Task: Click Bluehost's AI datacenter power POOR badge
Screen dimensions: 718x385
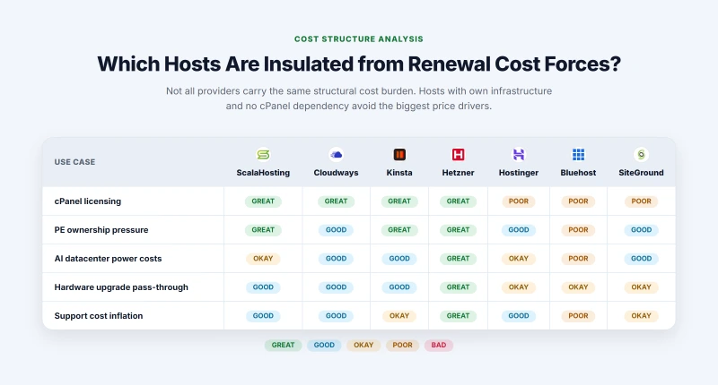Action: pyautogui.click(x=578, y=259)
